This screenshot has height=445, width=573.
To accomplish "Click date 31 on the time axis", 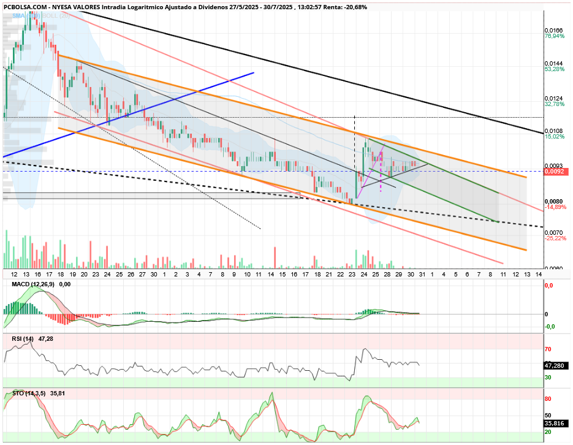I will (x=422, y=275).
